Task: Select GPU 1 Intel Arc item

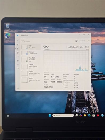Action: click(31, 80)
